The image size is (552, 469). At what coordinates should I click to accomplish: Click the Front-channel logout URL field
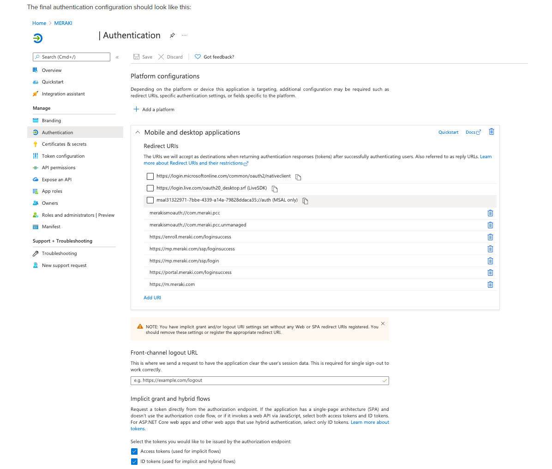(x=259, y=380)
